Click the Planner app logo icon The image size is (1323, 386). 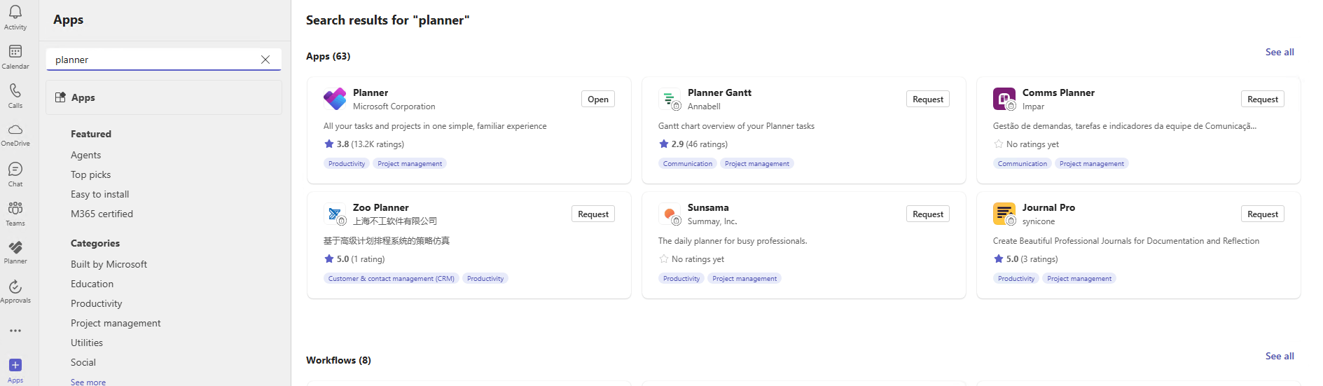(x=335, y=99)
